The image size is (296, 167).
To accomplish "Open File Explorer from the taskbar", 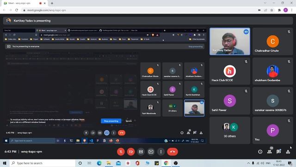I will [109, 163].
